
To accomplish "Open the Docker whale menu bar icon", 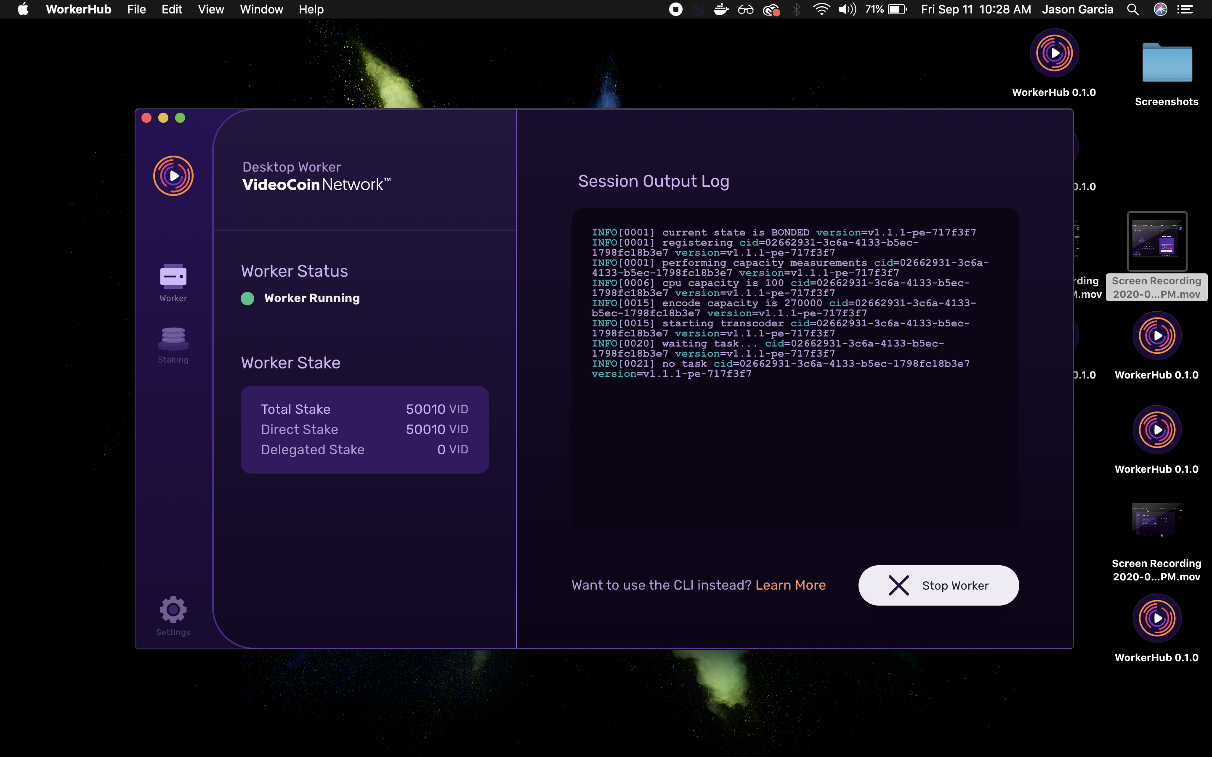I will pyautogui.click(x=721, y=9).
